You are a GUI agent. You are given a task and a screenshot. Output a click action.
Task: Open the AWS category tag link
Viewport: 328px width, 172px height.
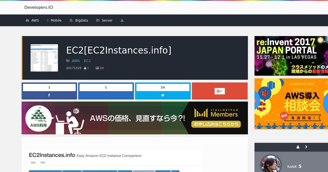[x=76, y=61]
